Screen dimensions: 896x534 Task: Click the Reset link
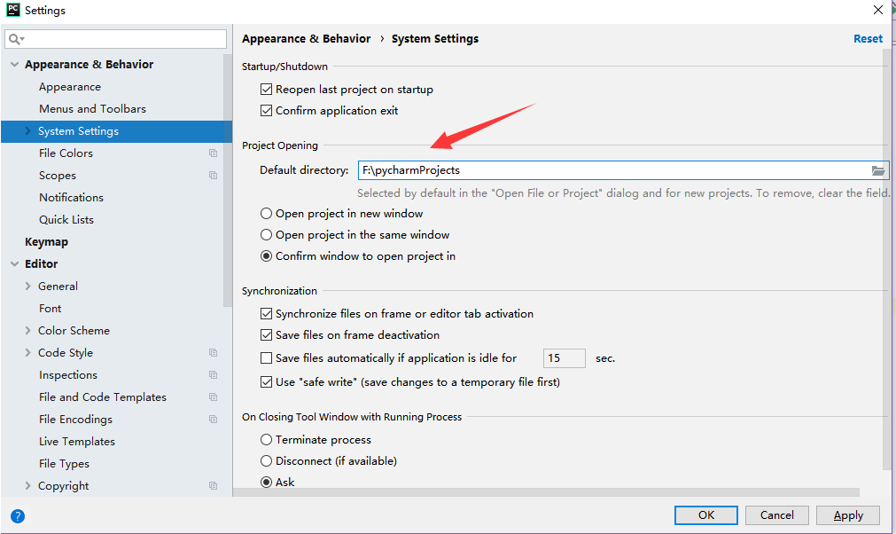pyautogui.click(x=868, y=39)
